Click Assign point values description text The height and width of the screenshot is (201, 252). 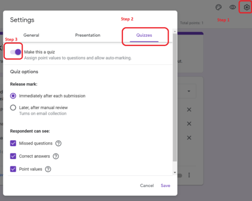click(78, 58)
